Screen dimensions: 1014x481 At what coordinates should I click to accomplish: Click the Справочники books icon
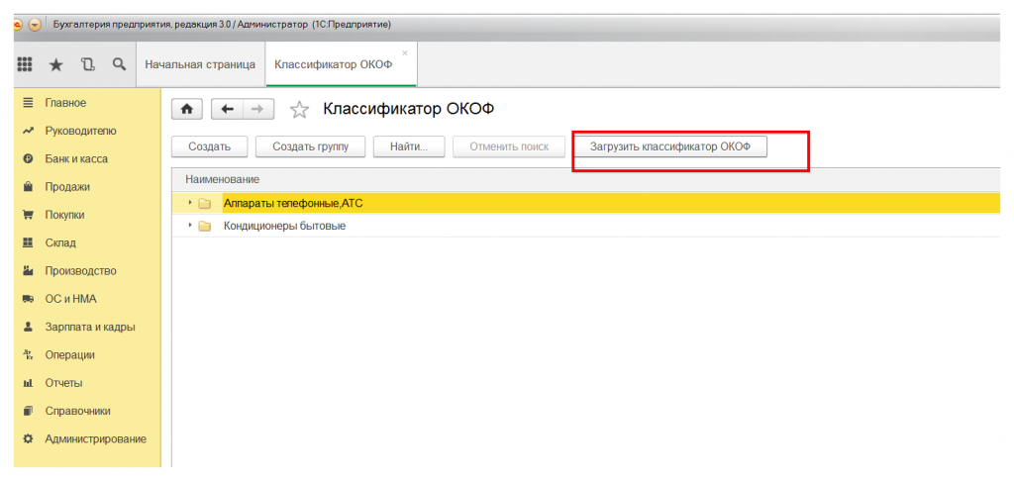pos(28,411)
